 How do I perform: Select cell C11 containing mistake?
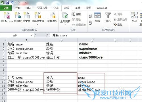click(x=93, y=86)
